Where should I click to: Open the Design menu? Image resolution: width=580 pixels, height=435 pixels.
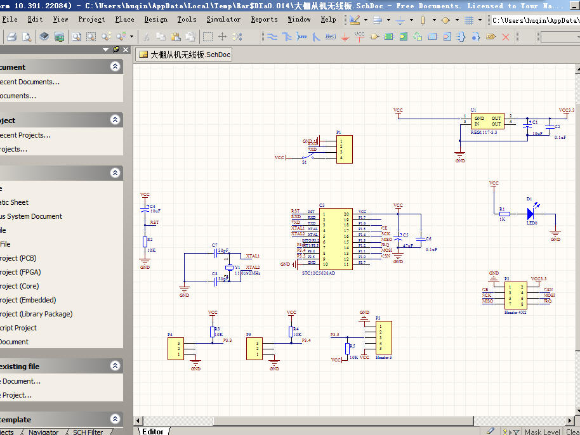click(x=155, y=19)
